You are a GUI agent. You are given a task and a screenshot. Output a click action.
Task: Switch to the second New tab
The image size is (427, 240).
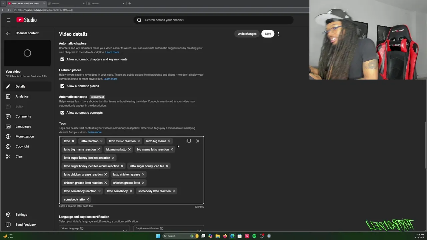click(x=66, y=3)
